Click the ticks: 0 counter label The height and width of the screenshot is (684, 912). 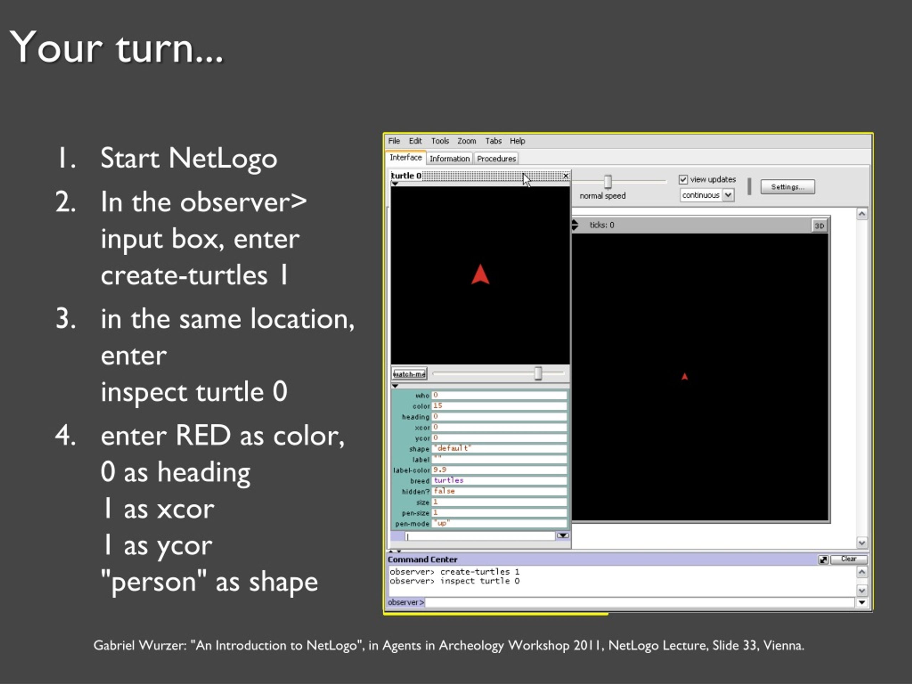click(602, 225)
